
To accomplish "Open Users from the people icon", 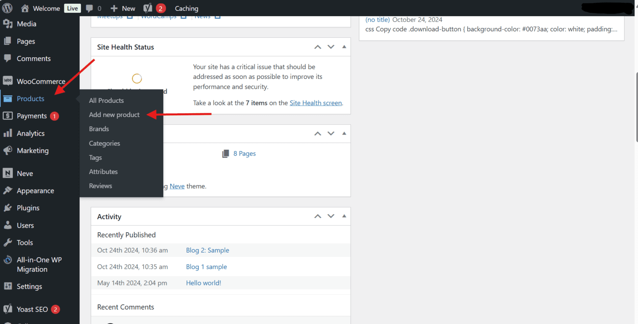I will coord(9,225).
